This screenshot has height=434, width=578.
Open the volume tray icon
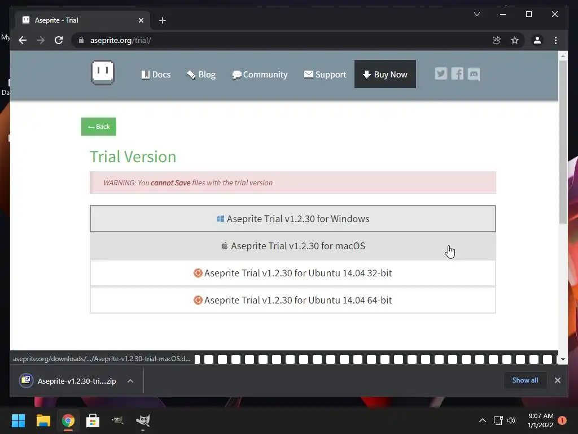tap(511, 420)
